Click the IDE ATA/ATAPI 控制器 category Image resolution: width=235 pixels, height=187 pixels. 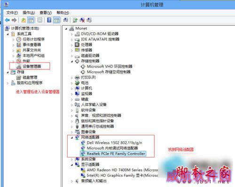(x=100, y=39)
